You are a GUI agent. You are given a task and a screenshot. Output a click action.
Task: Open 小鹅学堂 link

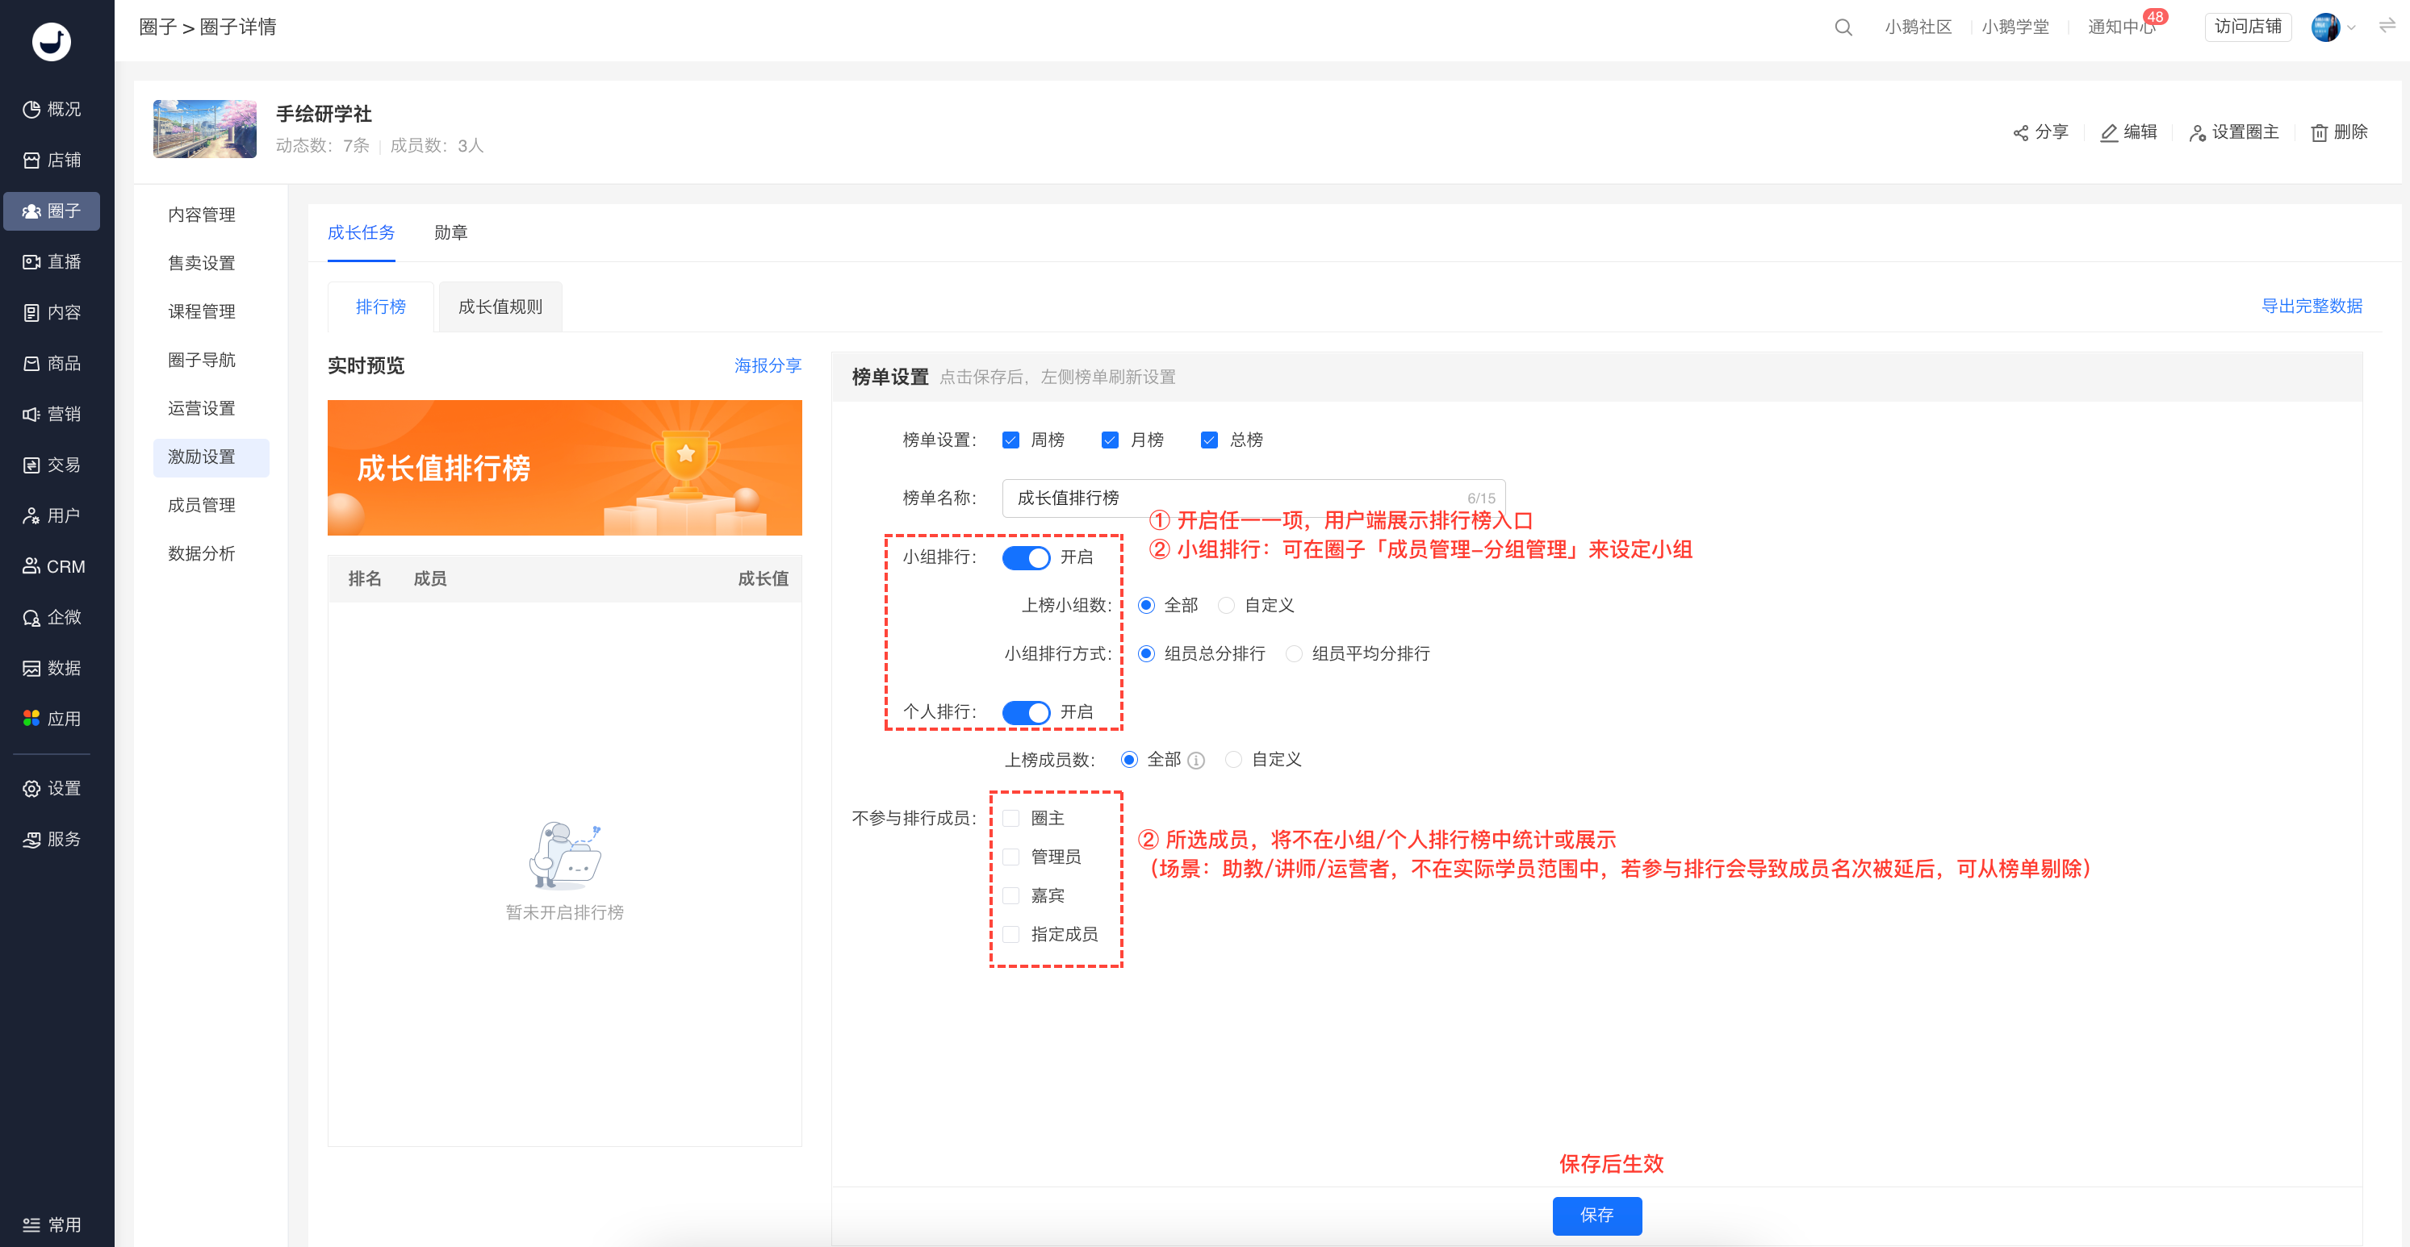tap(2015, 27)
